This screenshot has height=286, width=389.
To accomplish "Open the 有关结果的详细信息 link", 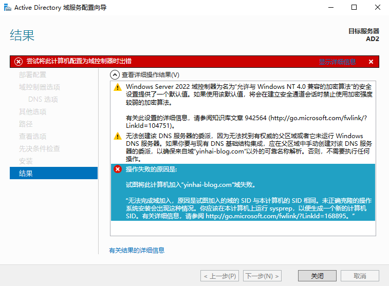I will click(x=137, y=250).
